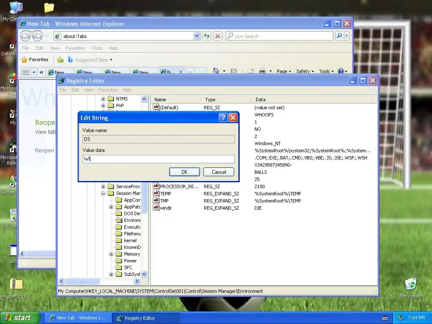Cancel the Edit String dialog
Screen dimensions: 432x324
[219, 172]
